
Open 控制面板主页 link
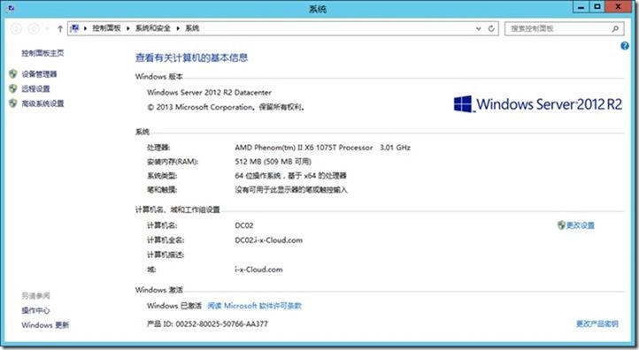(42, 53)
